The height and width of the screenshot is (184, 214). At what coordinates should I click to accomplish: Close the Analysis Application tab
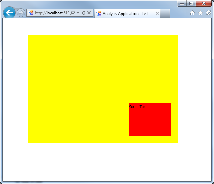[157, 13]
